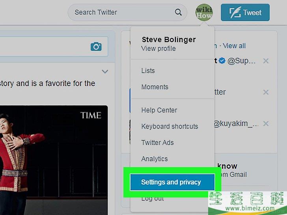
Task: Open Twitter Ads menu entry
Action: coord(157,142)
